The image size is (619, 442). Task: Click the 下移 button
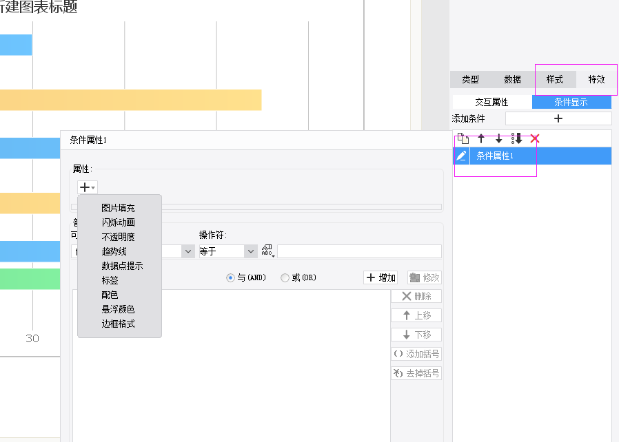(x=416, y=335)
